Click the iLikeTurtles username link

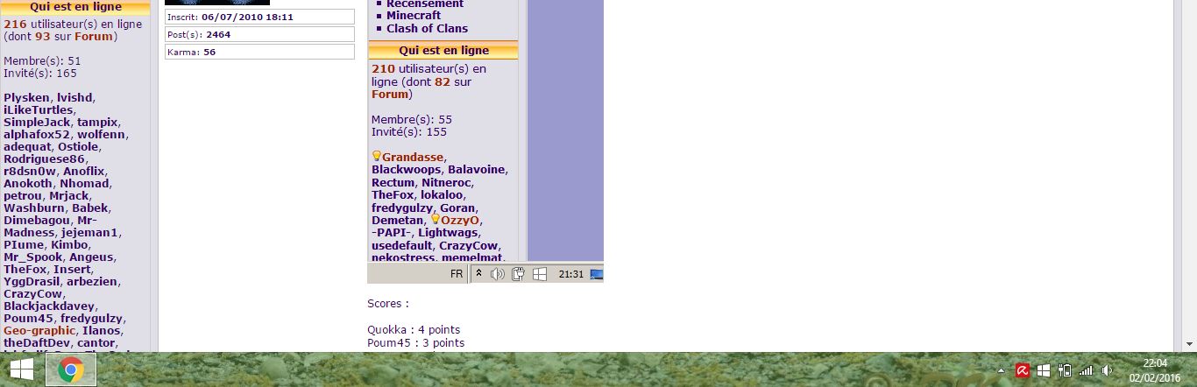(x=38, y=109)
